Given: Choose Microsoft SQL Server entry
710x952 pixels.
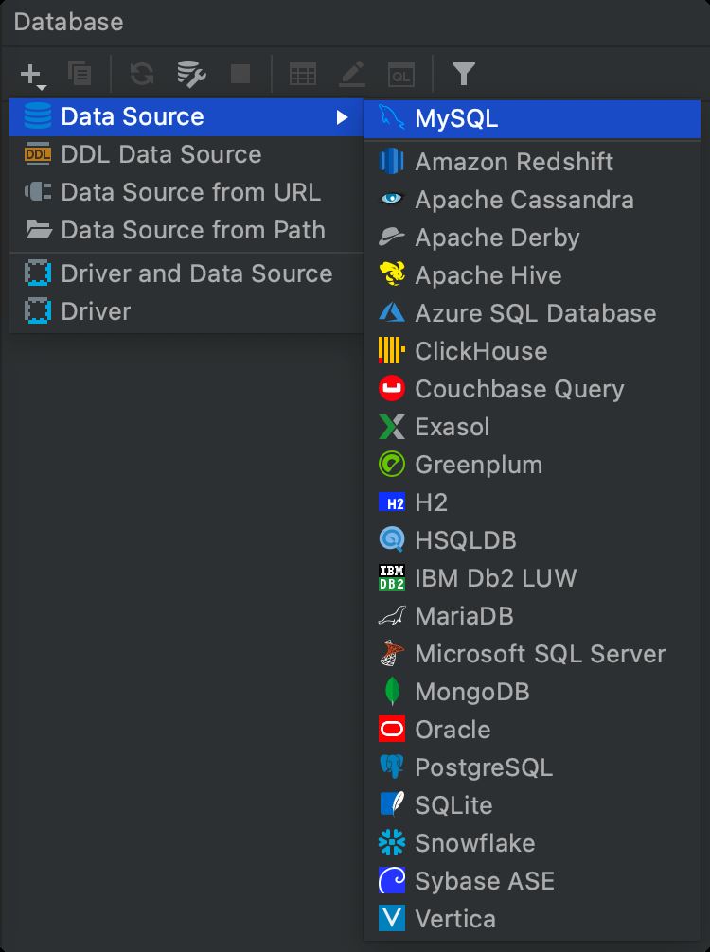Looking at the screenshot, I should [x=540, y=654].
